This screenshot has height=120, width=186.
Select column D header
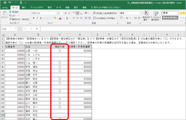tap(80, 35)
